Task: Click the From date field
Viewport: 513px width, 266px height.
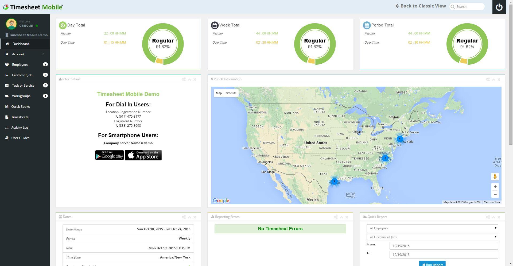Action: (x=444, y=246)
